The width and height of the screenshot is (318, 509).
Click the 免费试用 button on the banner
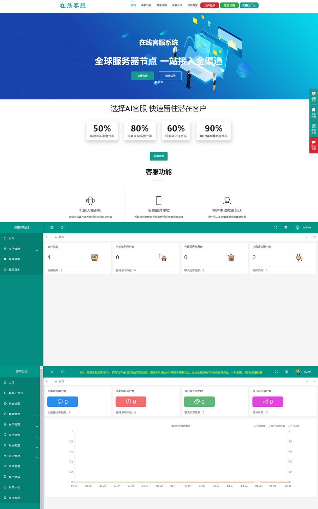171,75
